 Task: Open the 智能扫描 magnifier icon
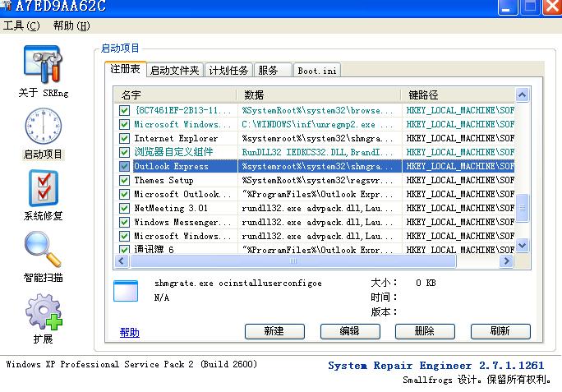click(x=43, y=249)
